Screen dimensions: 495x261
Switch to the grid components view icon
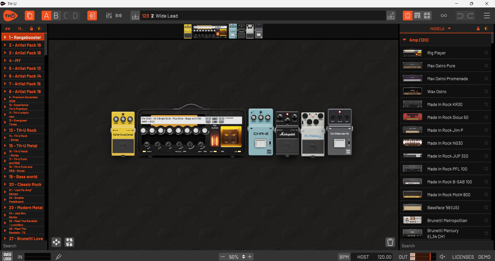point(427,16)
